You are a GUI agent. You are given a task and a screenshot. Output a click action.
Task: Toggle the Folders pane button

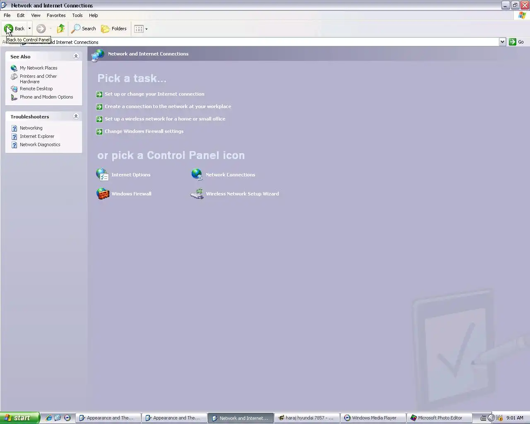coord(114,29)
